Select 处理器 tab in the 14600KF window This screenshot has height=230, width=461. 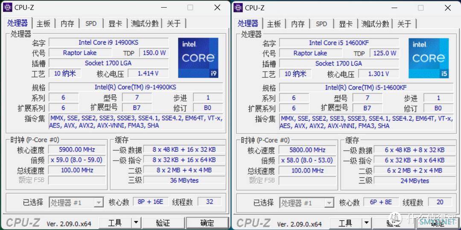pyautogui.click(x=248, y=23)
